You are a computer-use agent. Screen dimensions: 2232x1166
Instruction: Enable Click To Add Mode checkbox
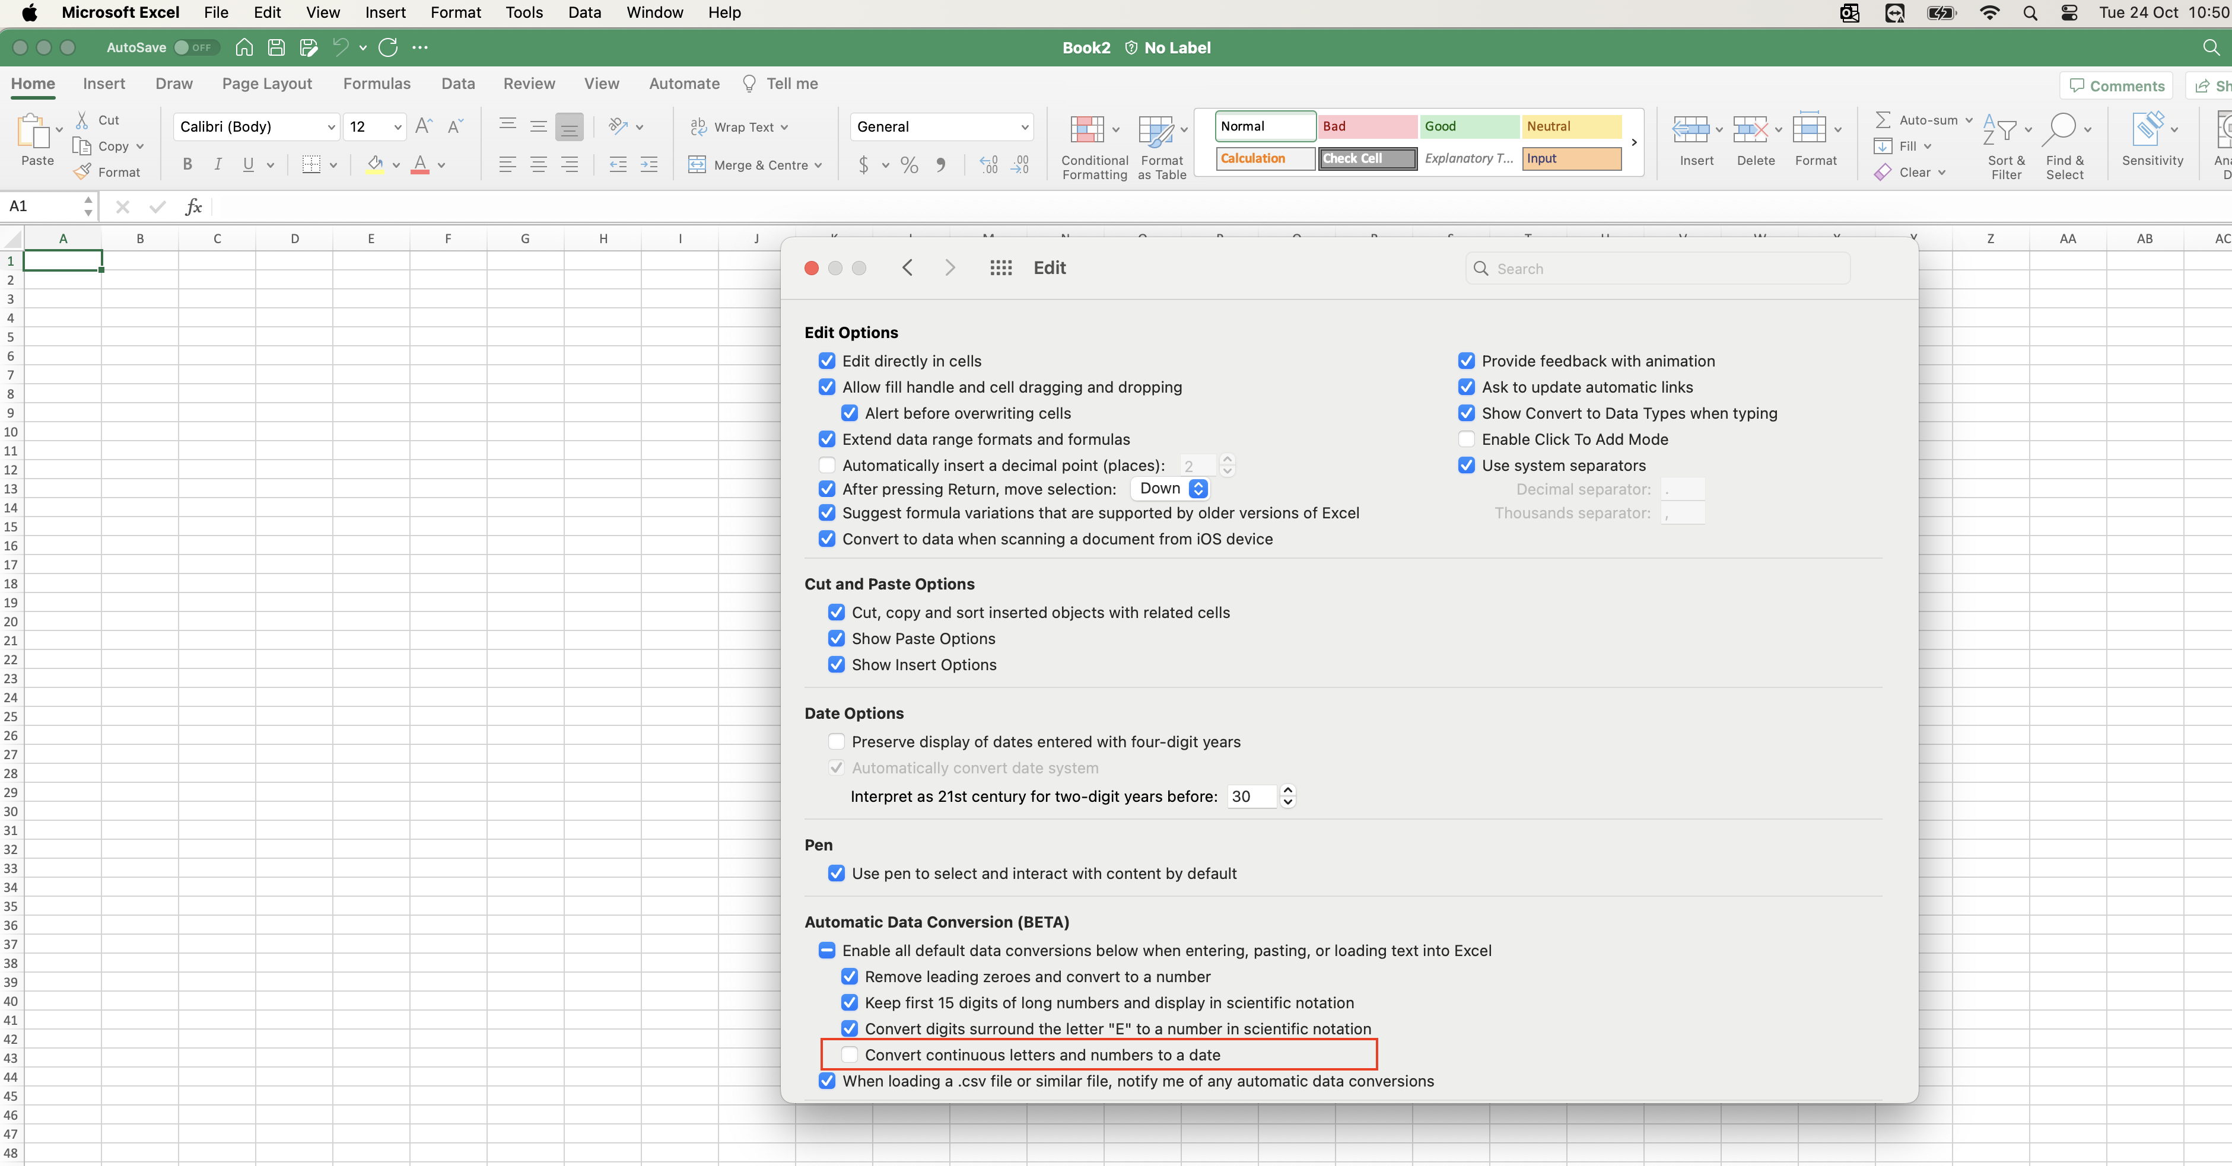(1466, 439)
